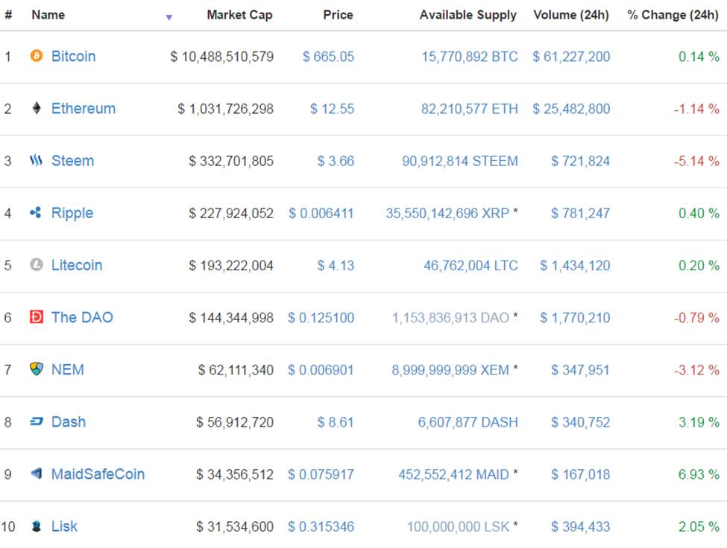The height and width of the screenshot is (548, 727).
Task: Click the NEM shield logo icon
Action: point(37,369)
